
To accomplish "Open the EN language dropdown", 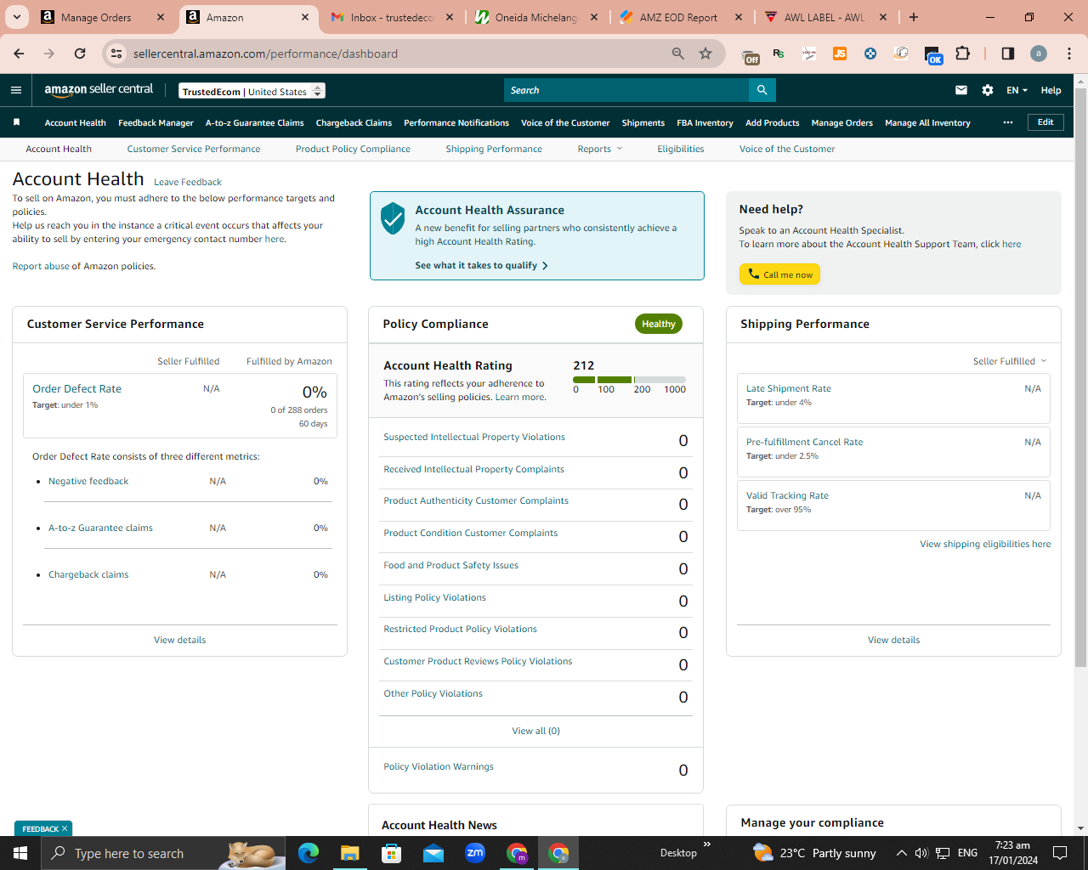I will click(1017, 90).
